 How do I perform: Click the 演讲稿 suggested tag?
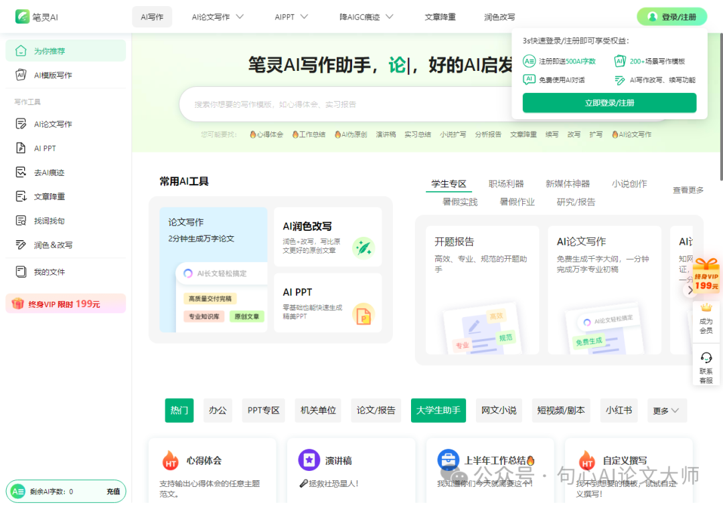click(x=386, y=134)
